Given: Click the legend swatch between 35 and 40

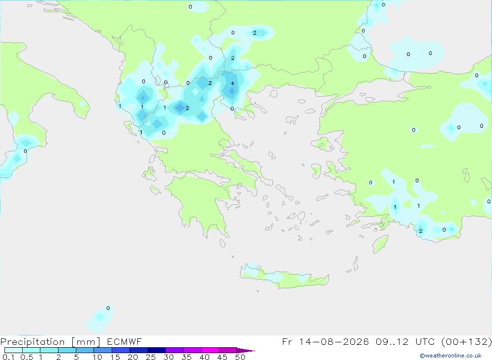Looking at the screenshot, I should (x=192, y=350).
